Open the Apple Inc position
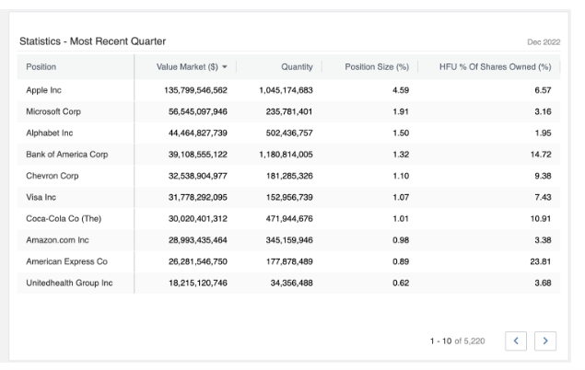585x370 pixels. (x=46, y=90)
